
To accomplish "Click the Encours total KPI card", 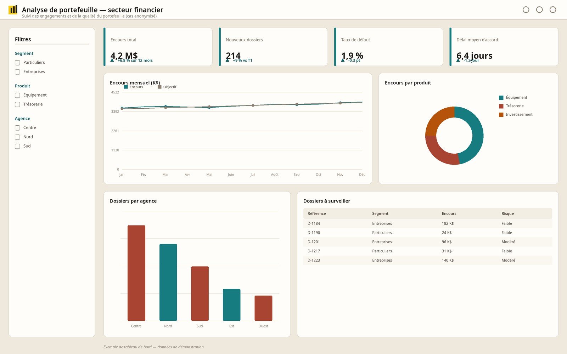I will (158, 47).
